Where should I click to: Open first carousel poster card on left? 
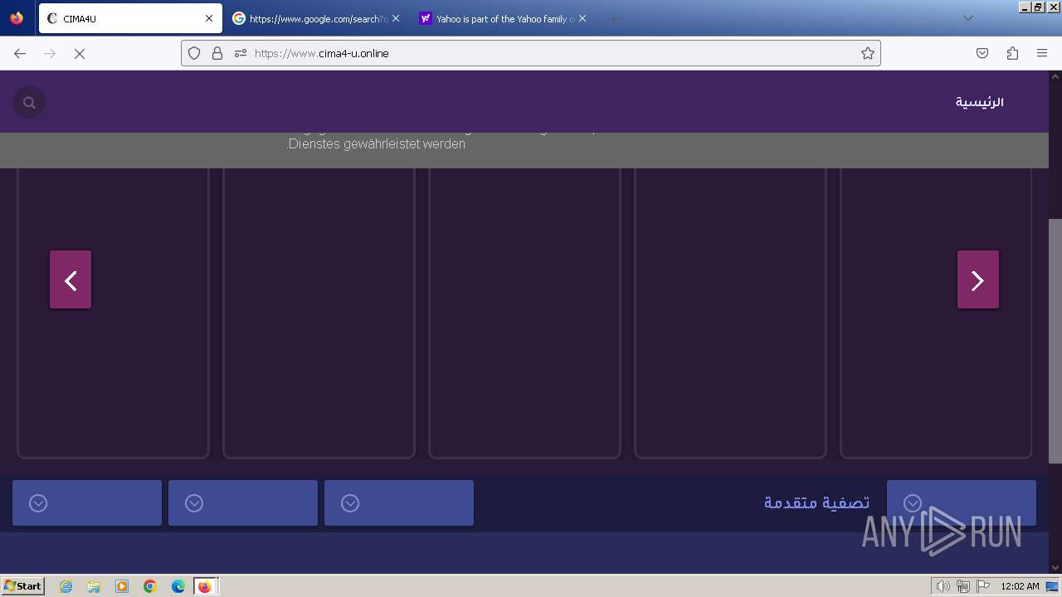(x=114, y=313)
